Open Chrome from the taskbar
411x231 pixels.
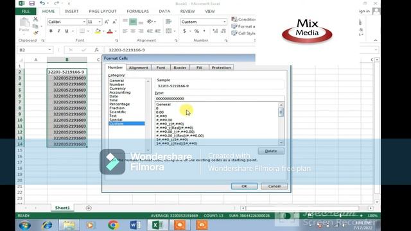113,225
